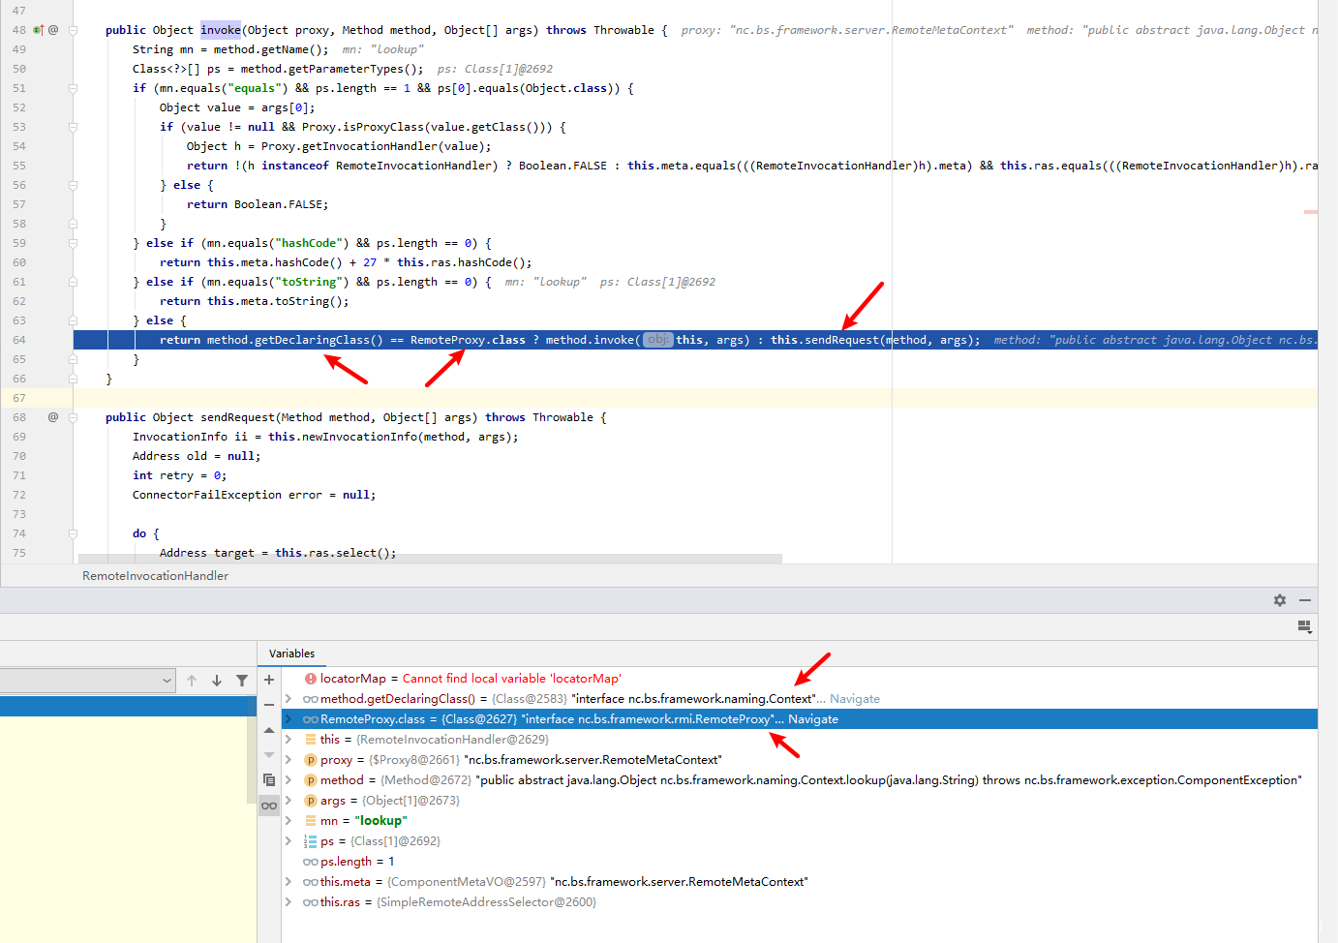Image resolution: width=1338 pixels, height=943 pixels.
Task: Go to the next frame with the down arrow
Action: coord(217,681)
